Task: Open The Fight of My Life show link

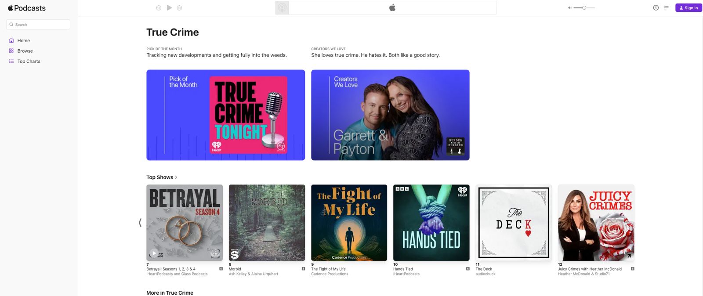Action: pyautogui.click(x=328, y=269)
